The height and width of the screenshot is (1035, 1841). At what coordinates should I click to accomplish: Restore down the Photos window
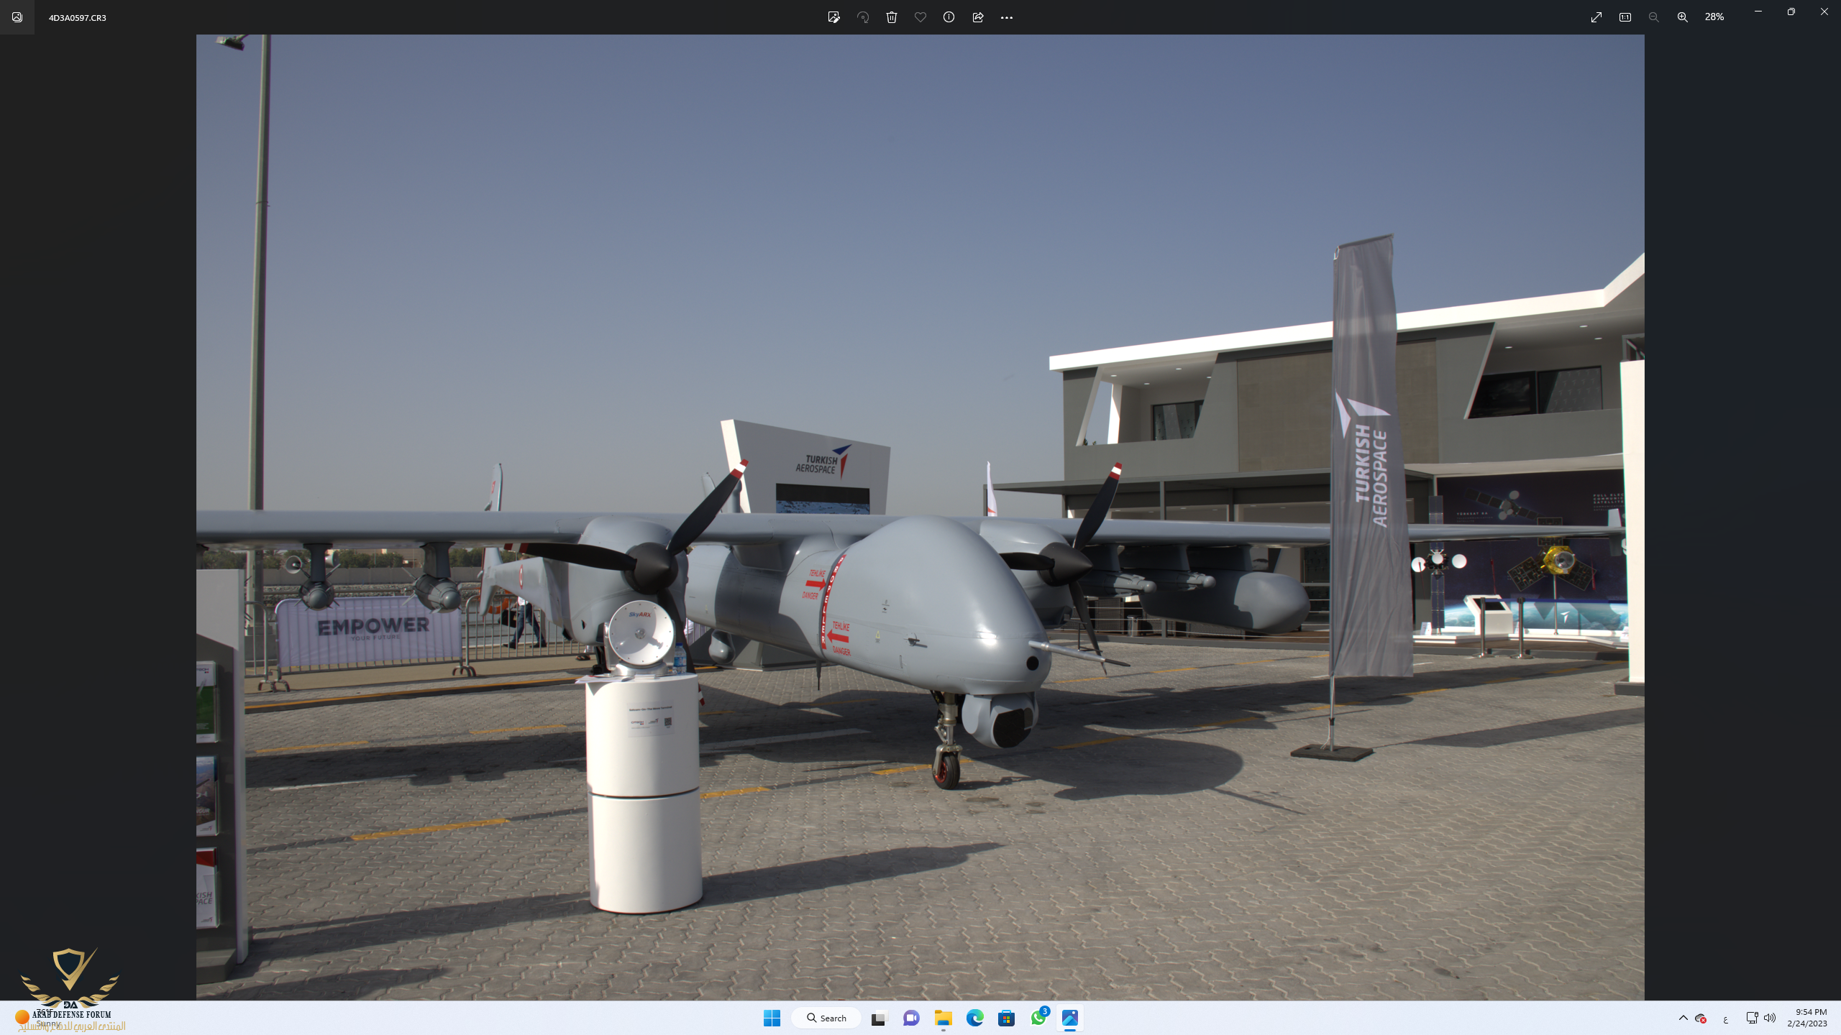click(1791, 11)
